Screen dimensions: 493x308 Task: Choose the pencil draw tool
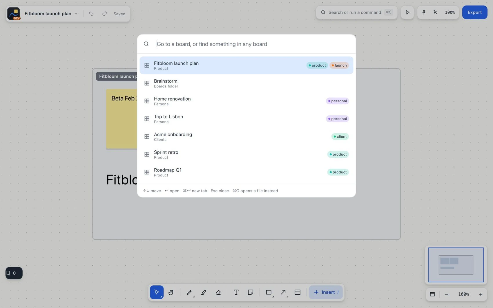(x=189, y=292)
